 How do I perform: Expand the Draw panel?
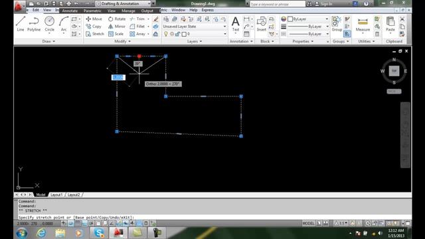(48, 41)
